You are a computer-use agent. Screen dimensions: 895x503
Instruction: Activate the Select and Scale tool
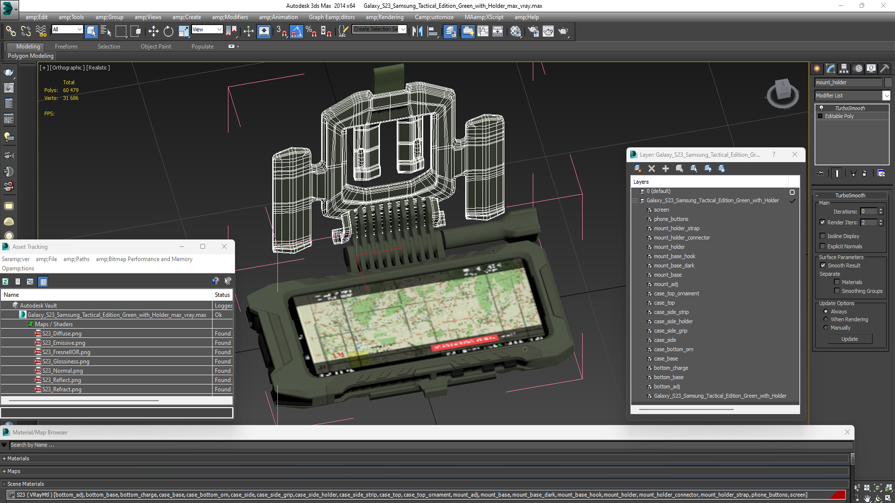[184, 31]
